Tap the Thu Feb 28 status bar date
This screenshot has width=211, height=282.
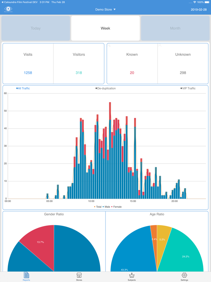click(58, 2)
